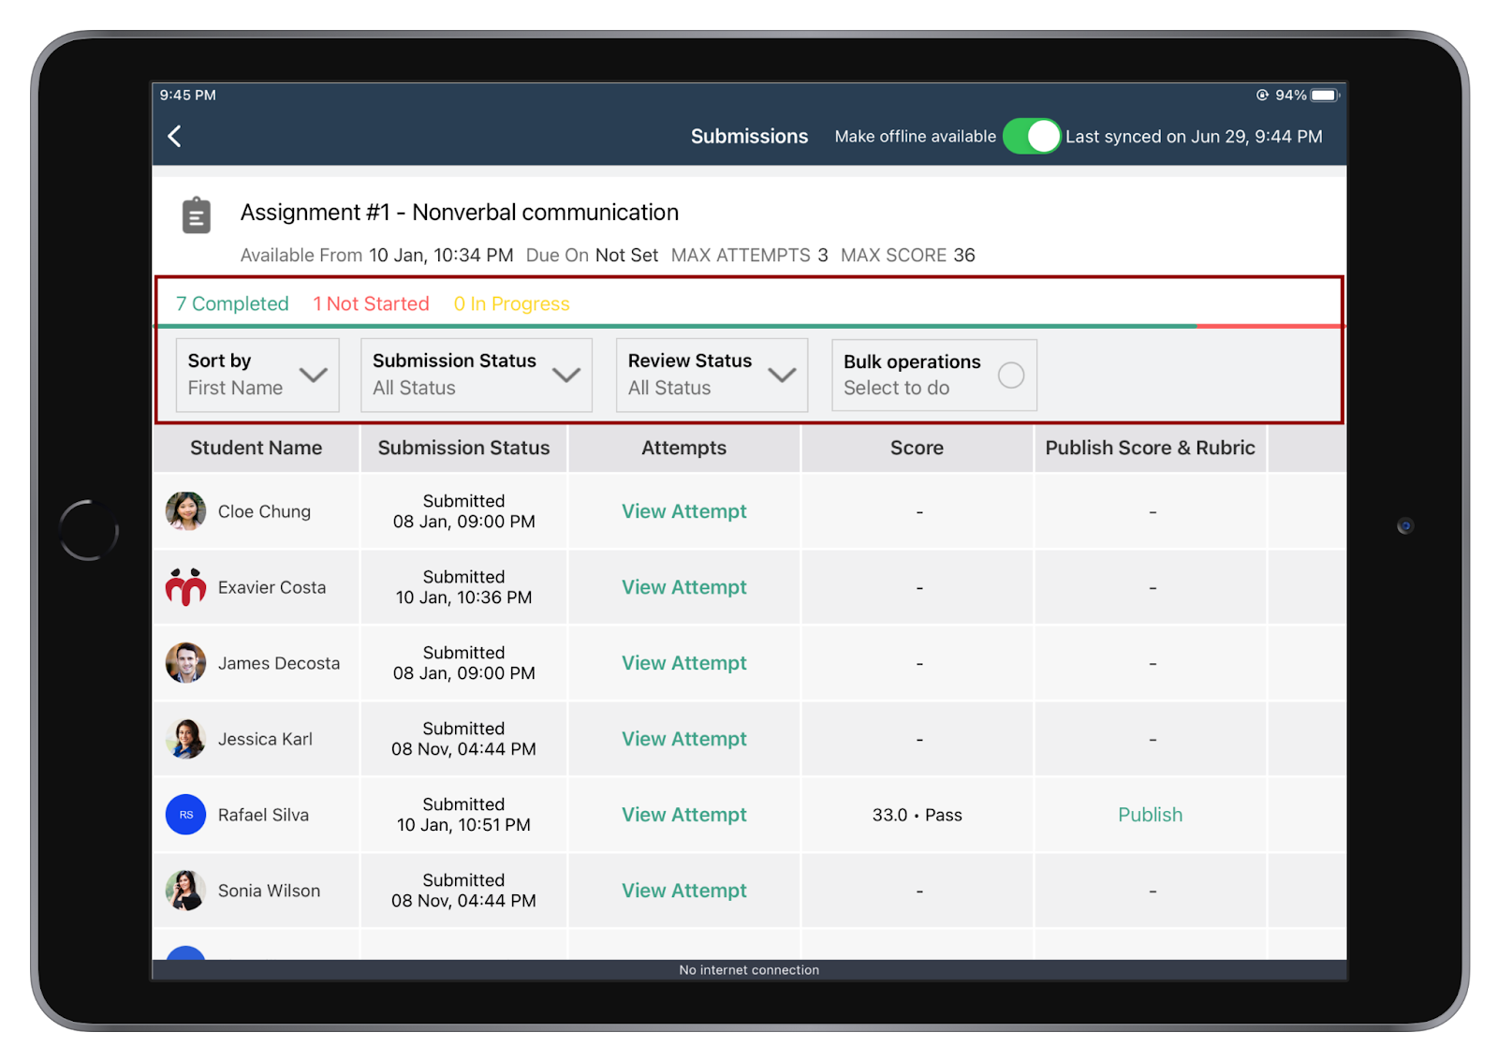Click the name Rafael Silva
Viewport: 1498px width, 1062px height.
[263, 815]
